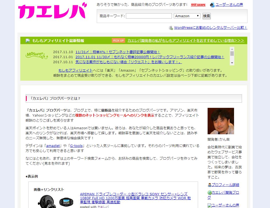Focus the 商品キーワード input field
Screen dimensions: 270x208
pyautogui.click(x=149, y=16)
